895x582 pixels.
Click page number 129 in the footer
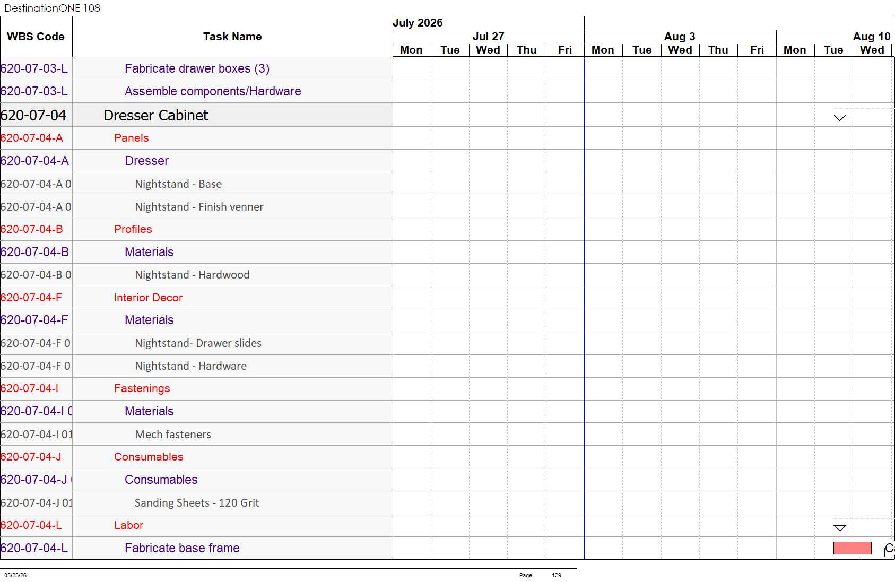point(557,575)
